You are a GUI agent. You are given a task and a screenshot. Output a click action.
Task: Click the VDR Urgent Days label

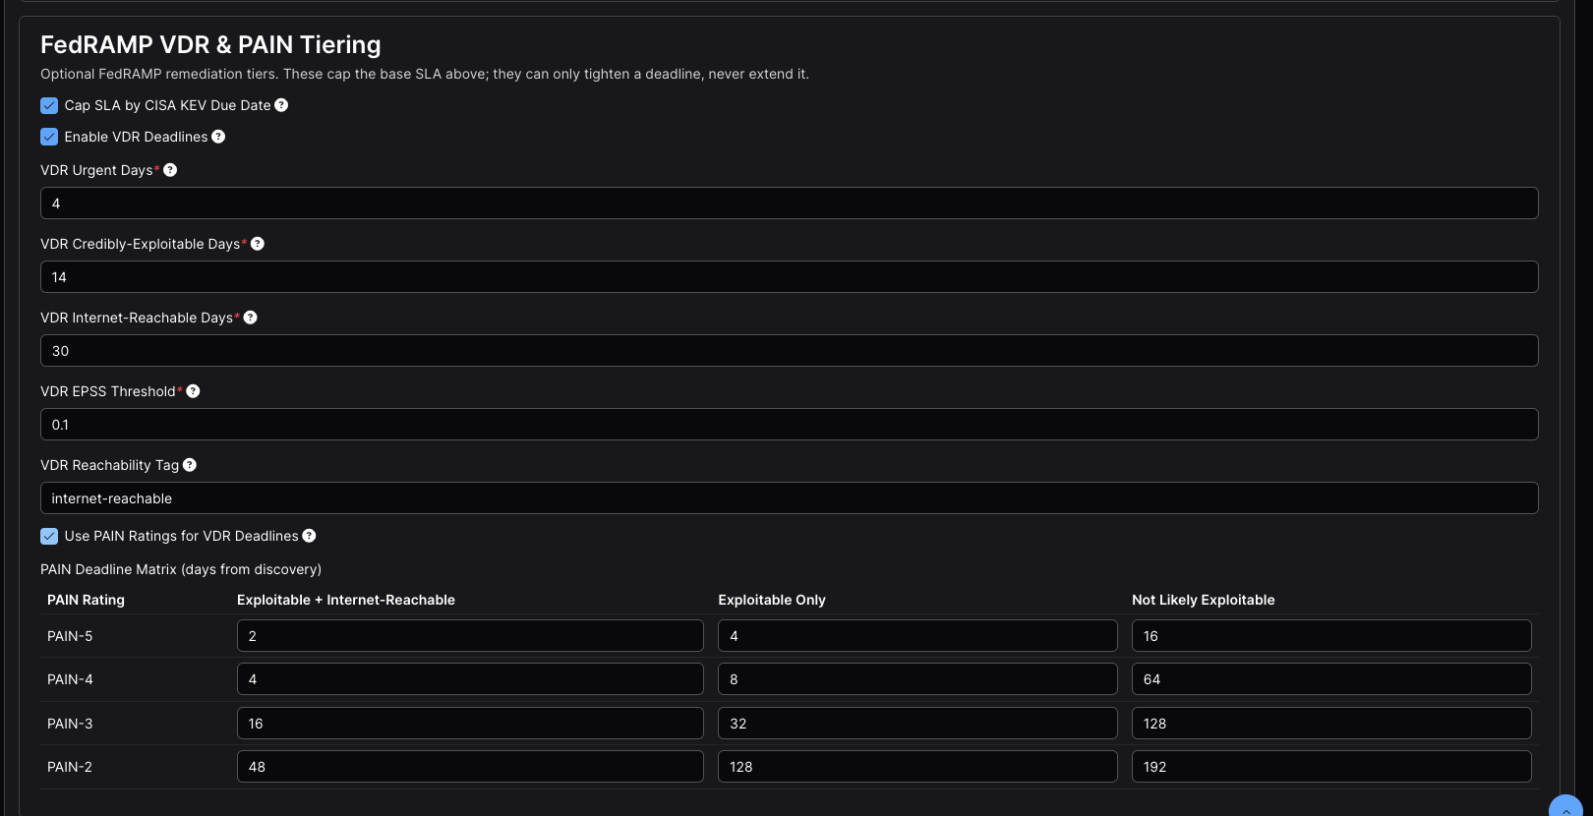click(x=96, y=170)
